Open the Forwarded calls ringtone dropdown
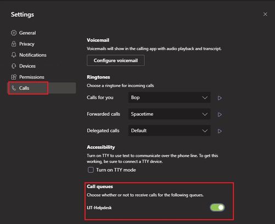Viewport: 275px width, 224px height. tap(170, 114)
